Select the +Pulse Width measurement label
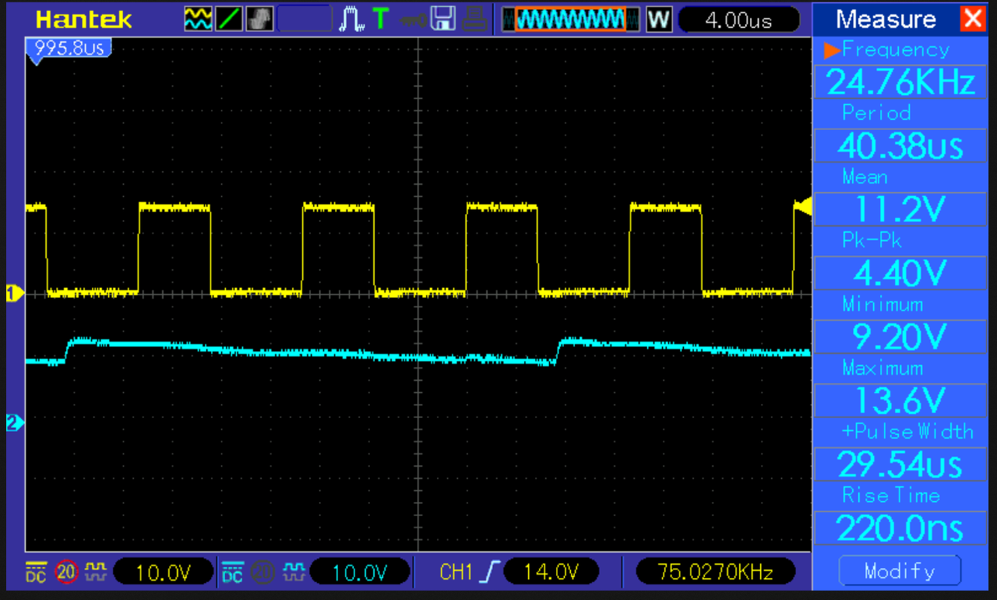The image size is (997, 600). point(907,431)
